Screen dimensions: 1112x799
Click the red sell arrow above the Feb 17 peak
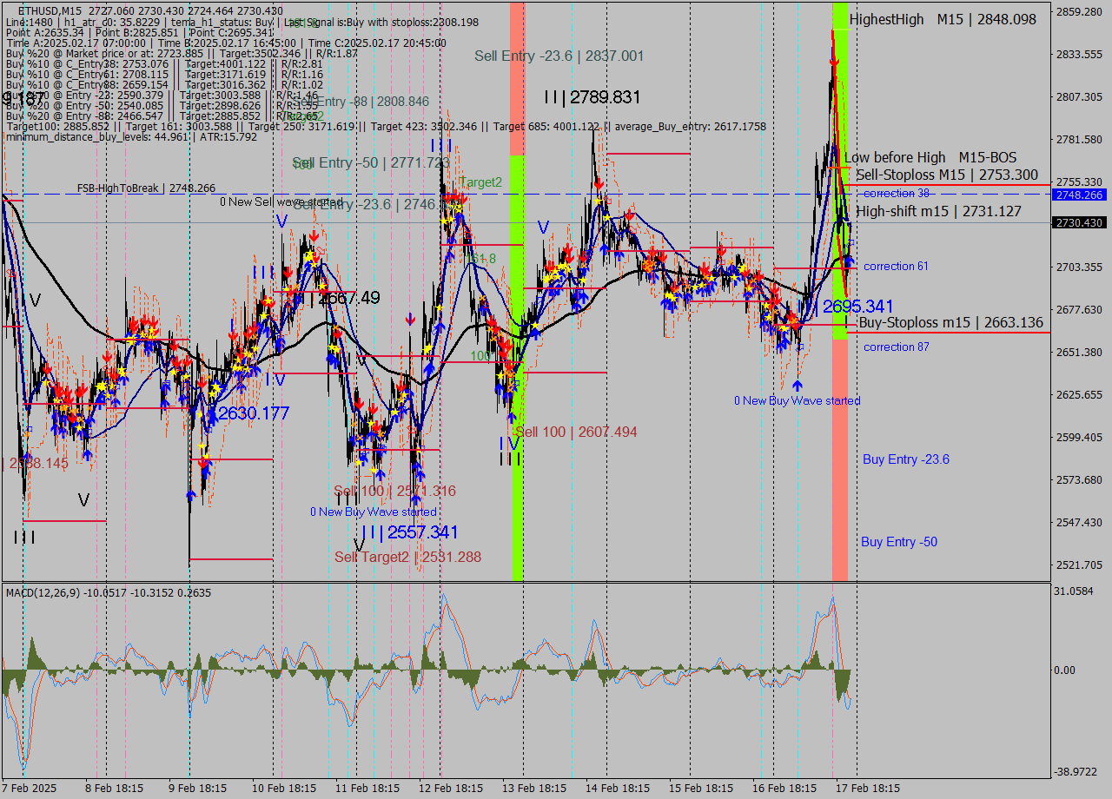click(833, 62)
